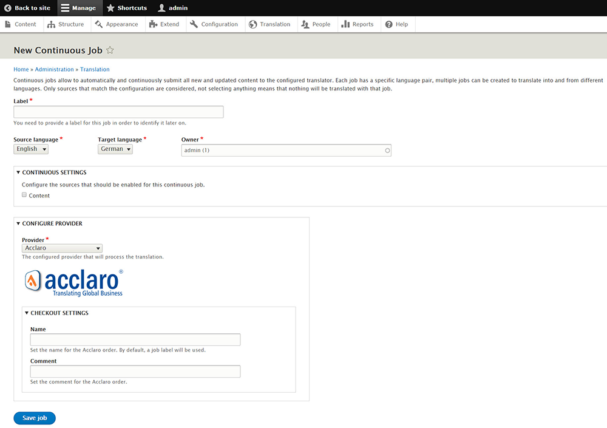
Task: Open the People admin section
Action: [316, 24]
